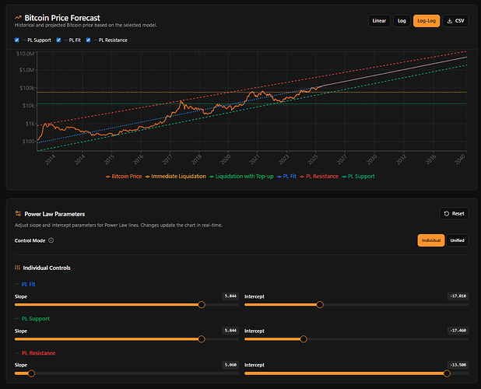Select the Individual control mode
The height and width of the screenshot is (389, 481).
point(431,240)
